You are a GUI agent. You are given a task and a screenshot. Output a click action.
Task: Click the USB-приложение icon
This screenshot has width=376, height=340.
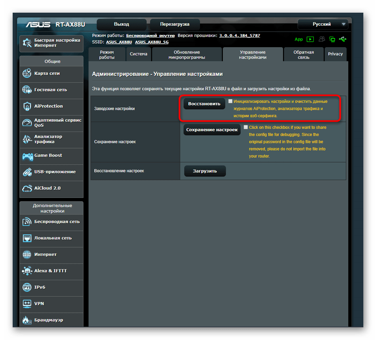(27, 172)
